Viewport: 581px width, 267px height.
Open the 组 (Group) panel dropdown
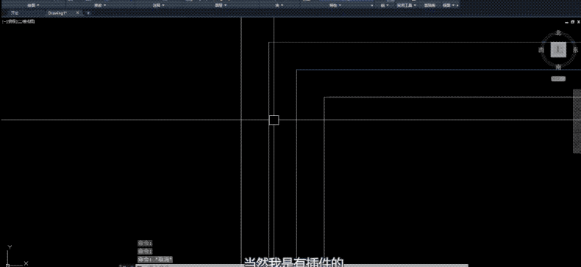[x=385, y=5]
